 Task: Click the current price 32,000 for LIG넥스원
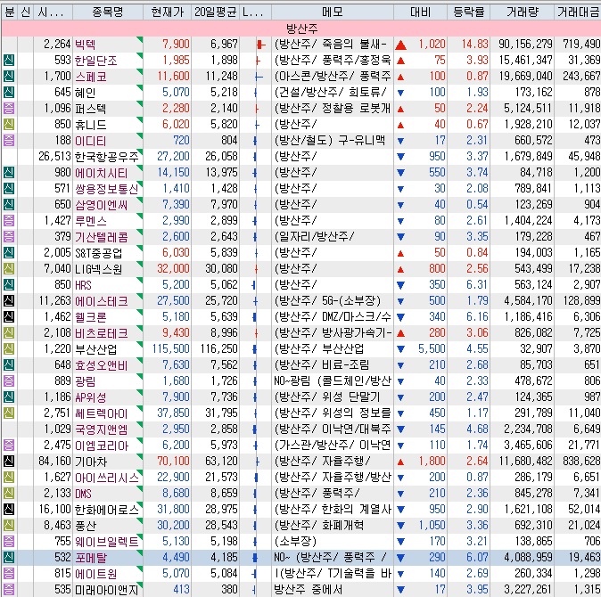coord(173,269)
